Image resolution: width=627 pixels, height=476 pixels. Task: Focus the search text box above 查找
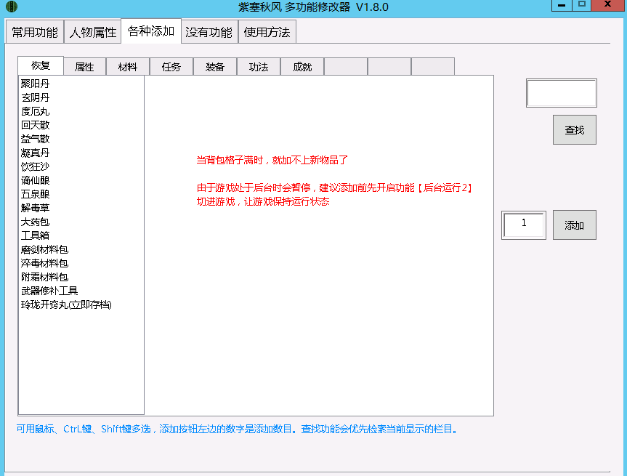click(x=562, y=93)
